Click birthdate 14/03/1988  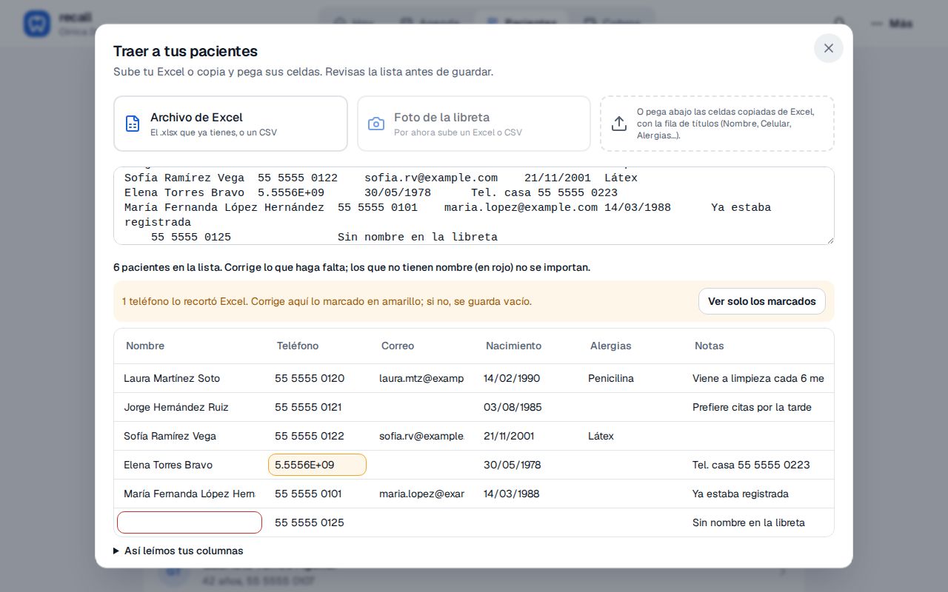click(x=526, y=494)
